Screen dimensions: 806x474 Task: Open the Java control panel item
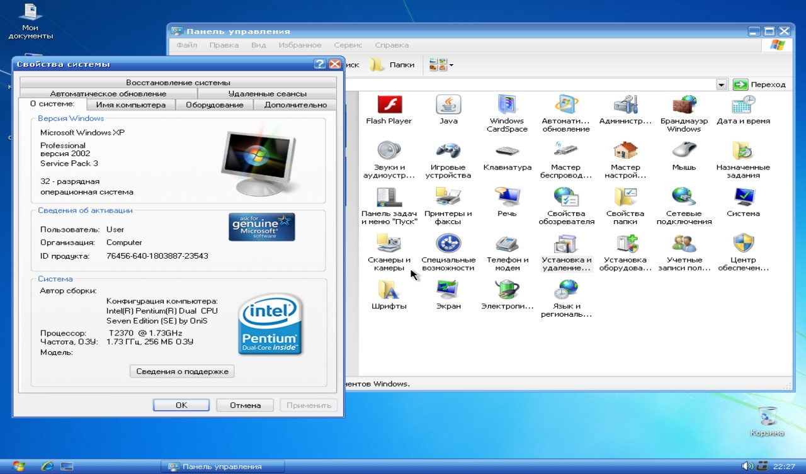pos(448,104)
